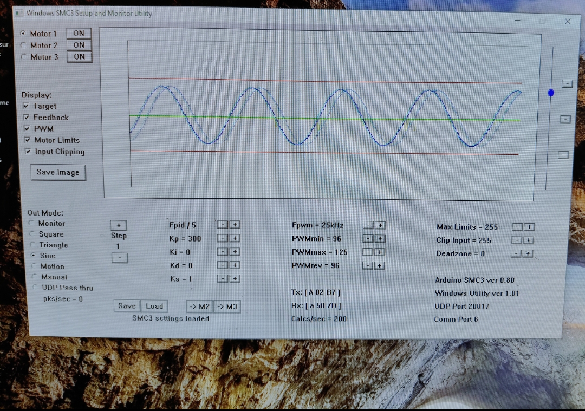
Task: Decrease Ks value
Action: click(x=223, y=278)
